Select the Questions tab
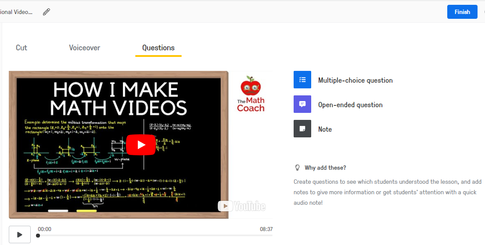Viewport: 485px width, 245px height. 158,48
